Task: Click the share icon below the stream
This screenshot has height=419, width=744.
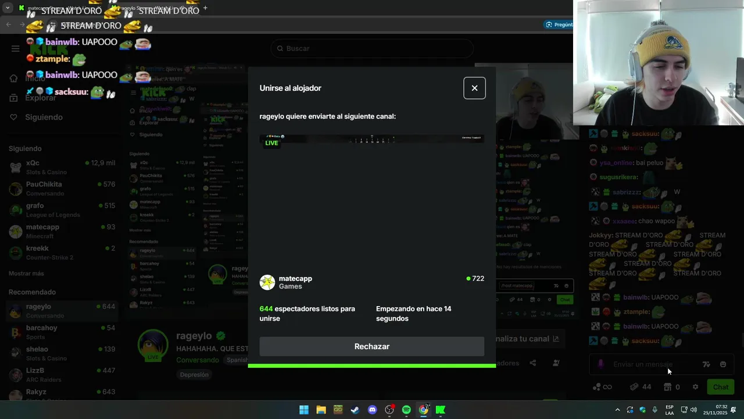Action: [533, 363]
